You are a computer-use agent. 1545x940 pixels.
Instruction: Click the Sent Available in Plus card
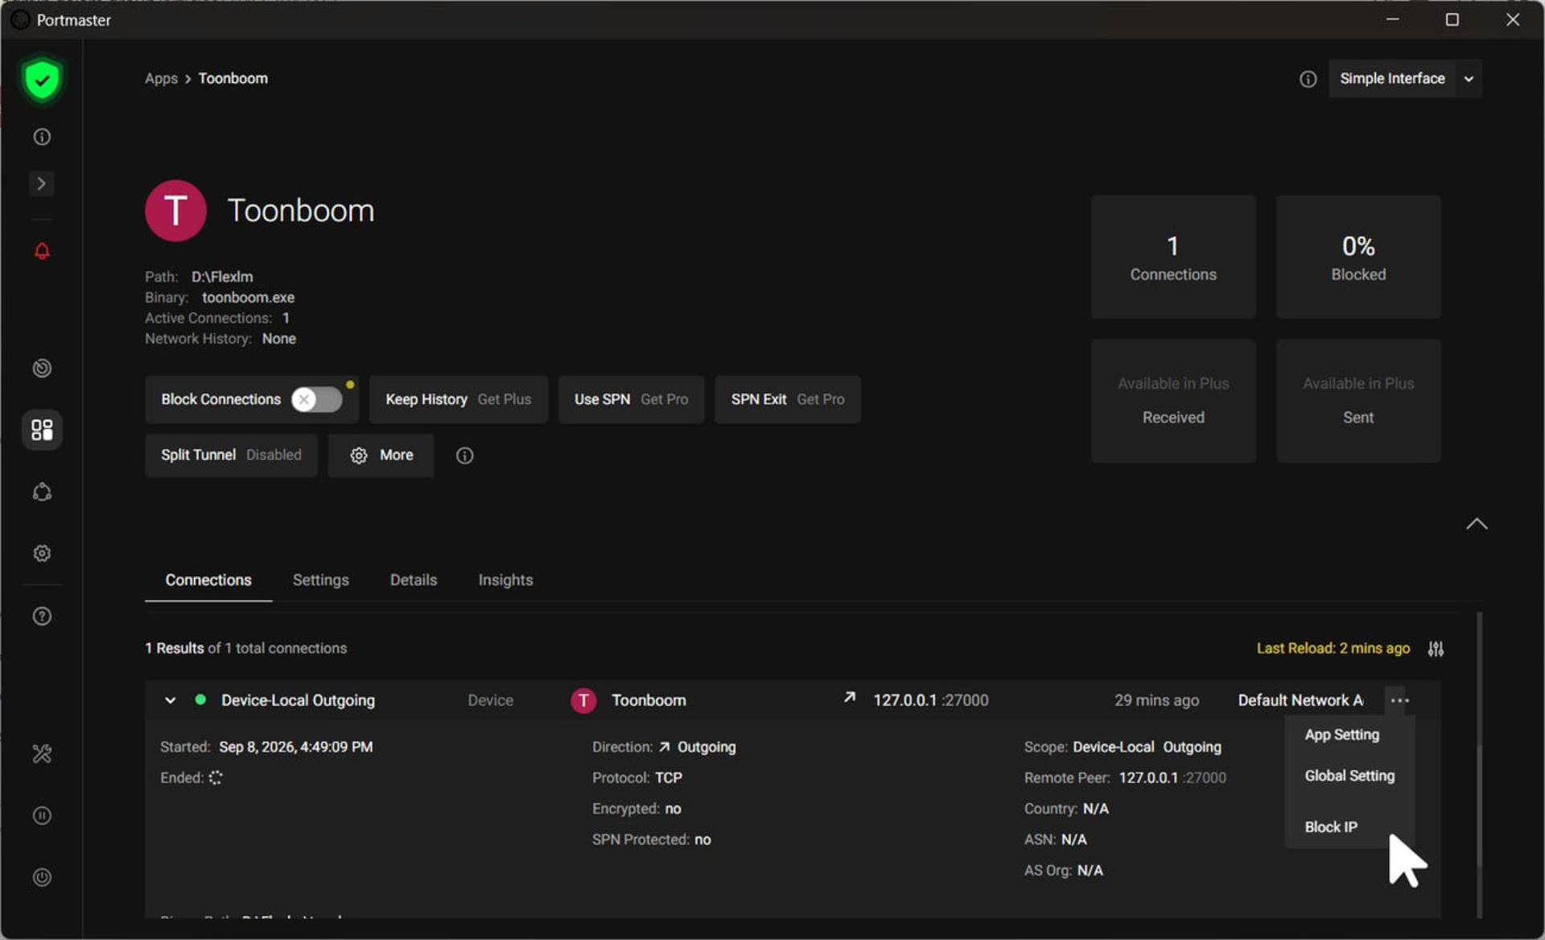(x=1358, y=401)
